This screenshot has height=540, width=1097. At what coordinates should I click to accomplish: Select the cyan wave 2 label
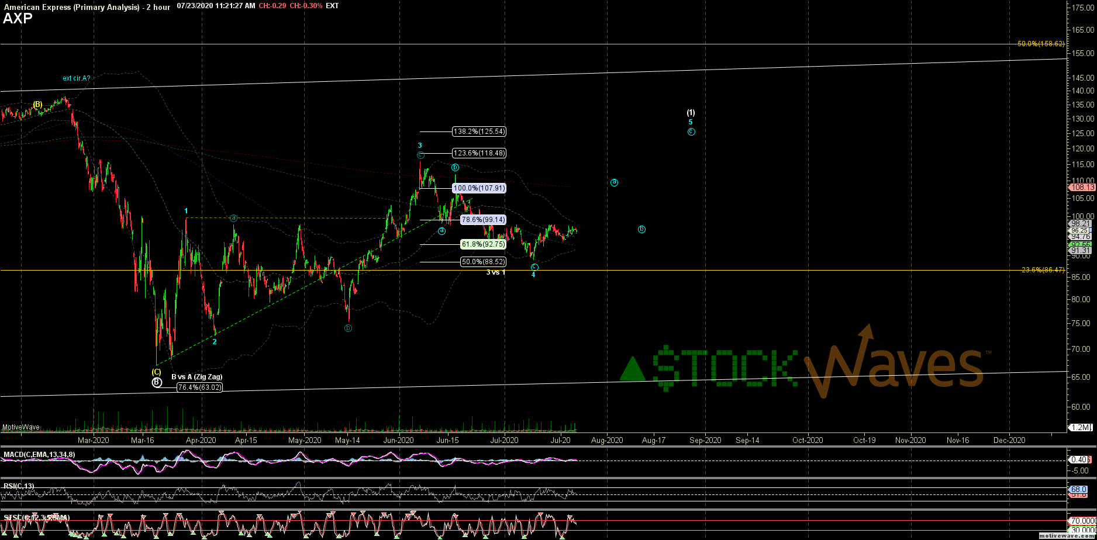coord(215,342)
